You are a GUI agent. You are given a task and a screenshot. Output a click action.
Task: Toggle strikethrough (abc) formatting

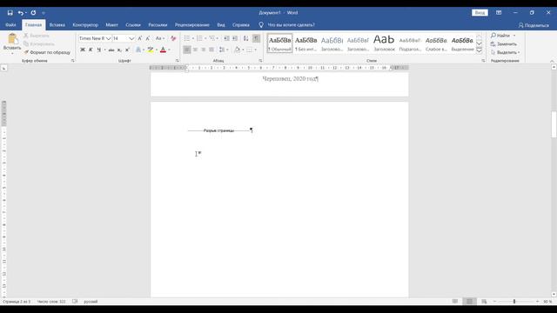click(111, 50)
